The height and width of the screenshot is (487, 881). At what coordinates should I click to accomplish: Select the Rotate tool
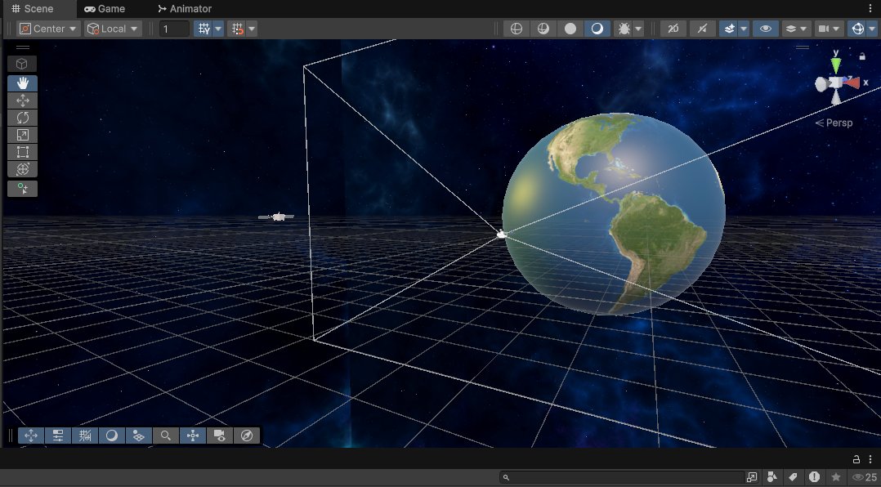click(x=23, y=118)
